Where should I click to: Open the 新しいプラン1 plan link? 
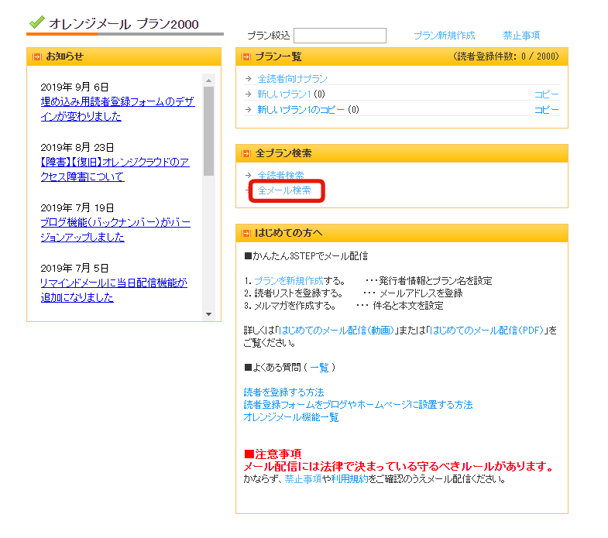(284, 94)
